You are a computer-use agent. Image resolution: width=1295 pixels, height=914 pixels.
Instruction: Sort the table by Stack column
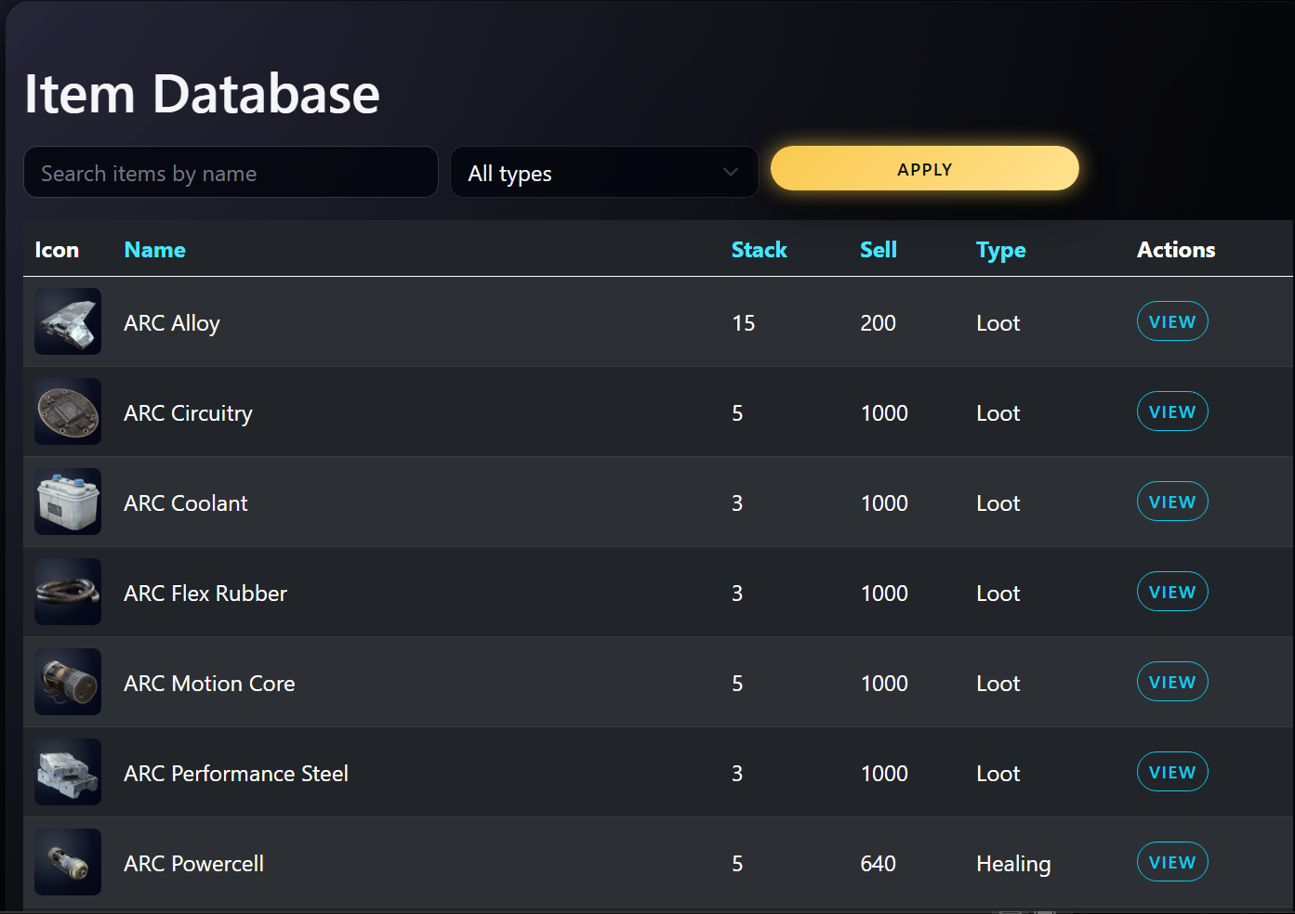coord(760,250)
